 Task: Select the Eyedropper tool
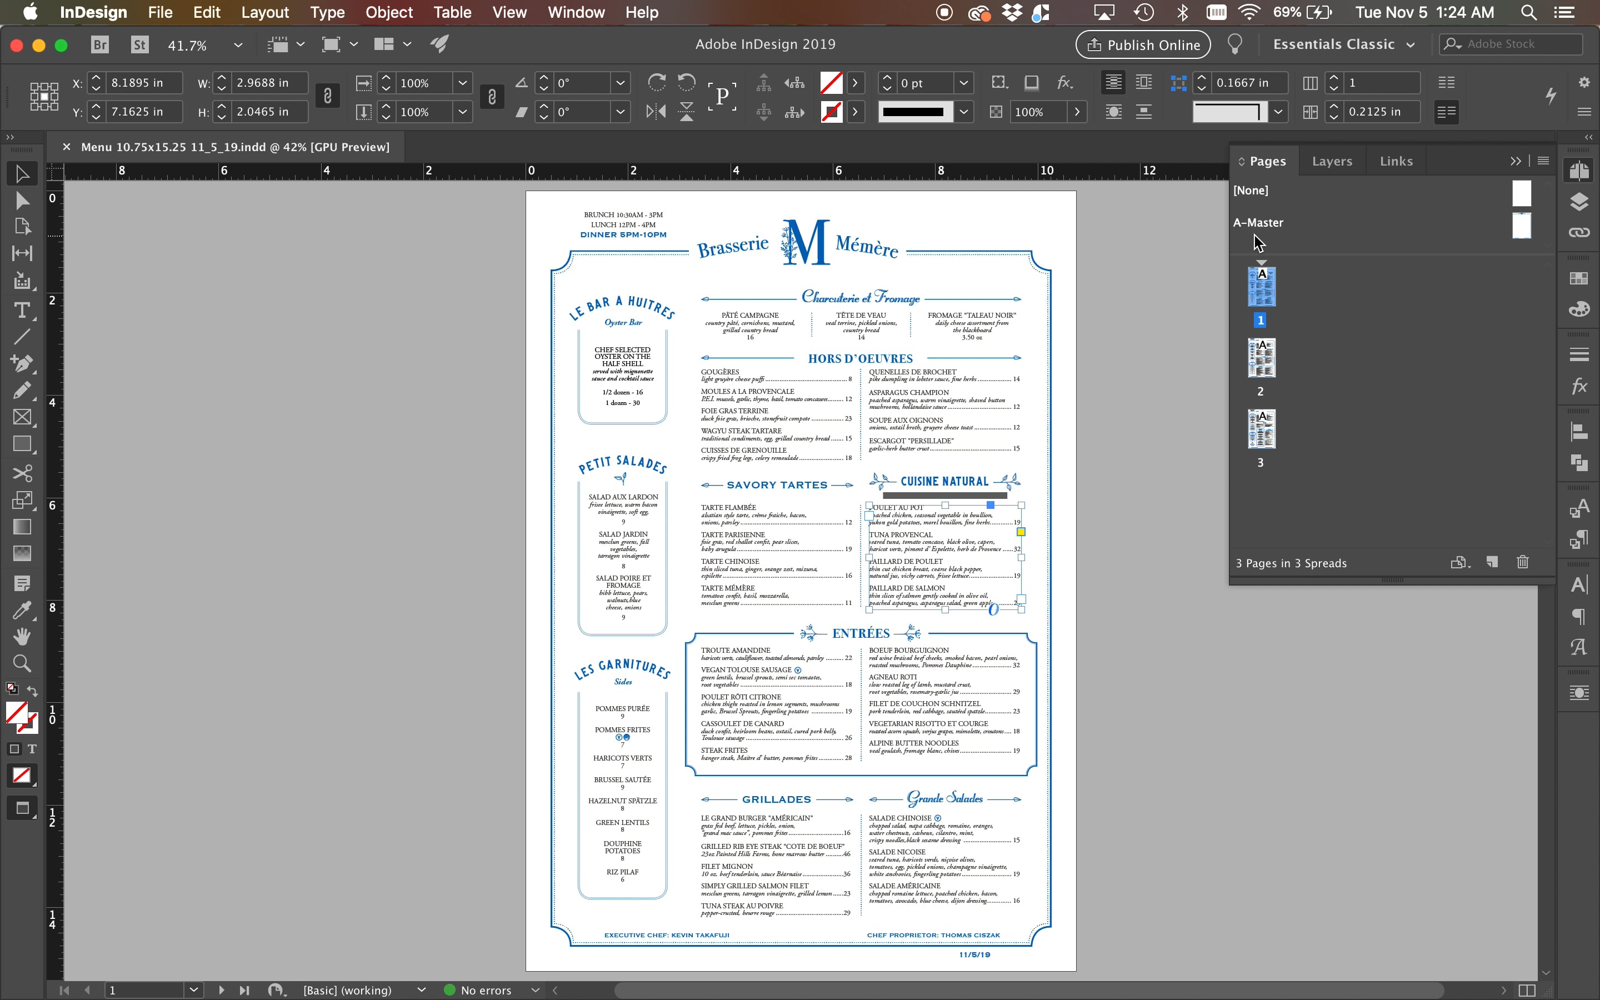[22, 610]
